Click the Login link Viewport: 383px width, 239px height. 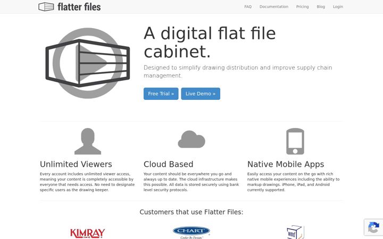338,7
